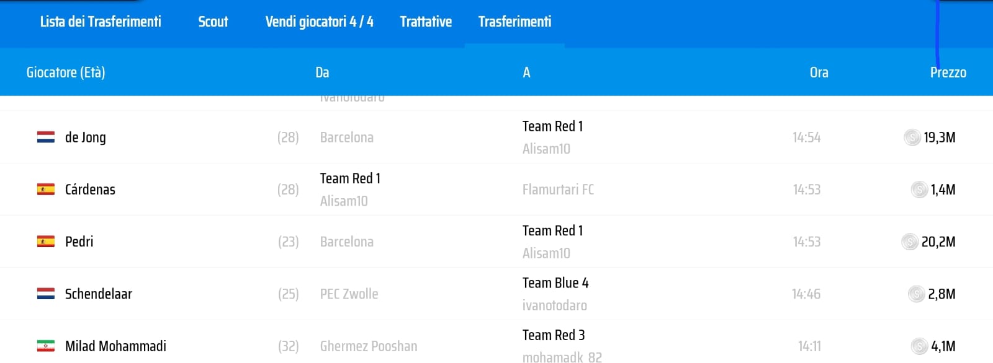Open player Pedri's profile
993x363 pixels.
[79, 242]
